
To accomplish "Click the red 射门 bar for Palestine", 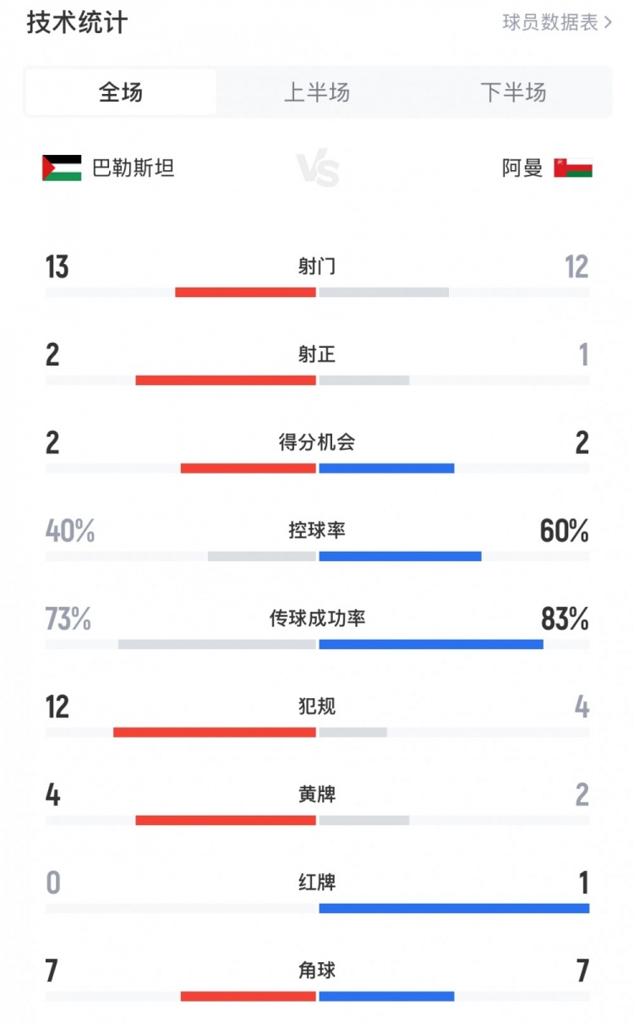I will click(x=245, y=292).
